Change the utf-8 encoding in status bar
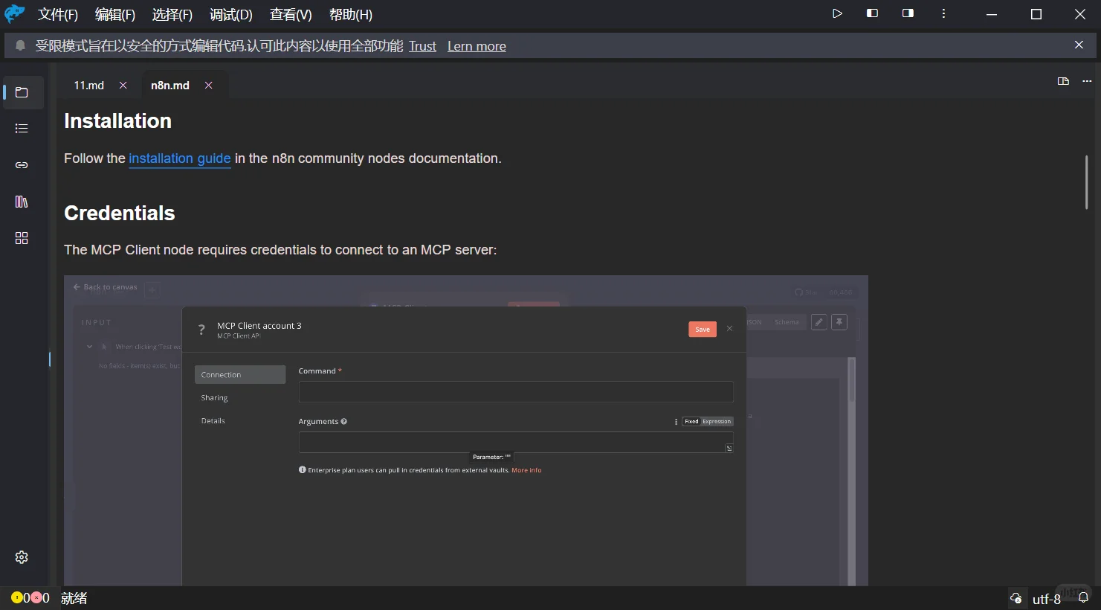The width and height of the screenshot is (1101, 610). (1047, 599)
